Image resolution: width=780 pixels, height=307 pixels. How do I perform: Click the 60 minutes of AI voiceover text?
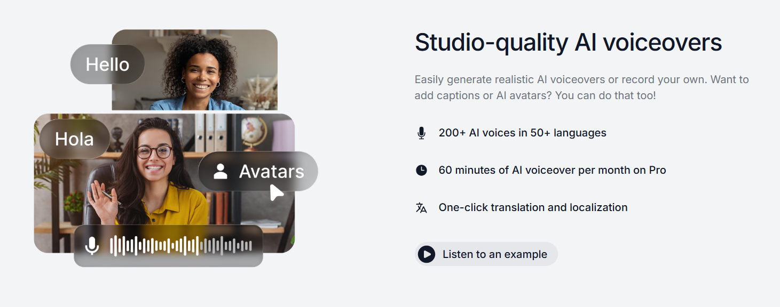552,171
